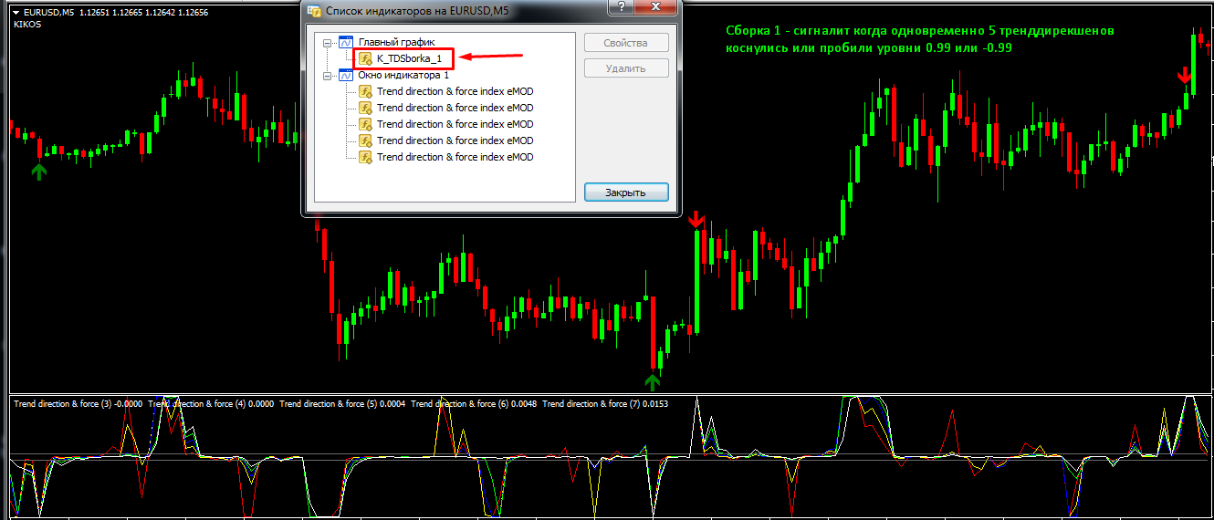Click the last Trend direction indicator icon
Viewport: 1214px width, 520px height.
pos(365,157)
